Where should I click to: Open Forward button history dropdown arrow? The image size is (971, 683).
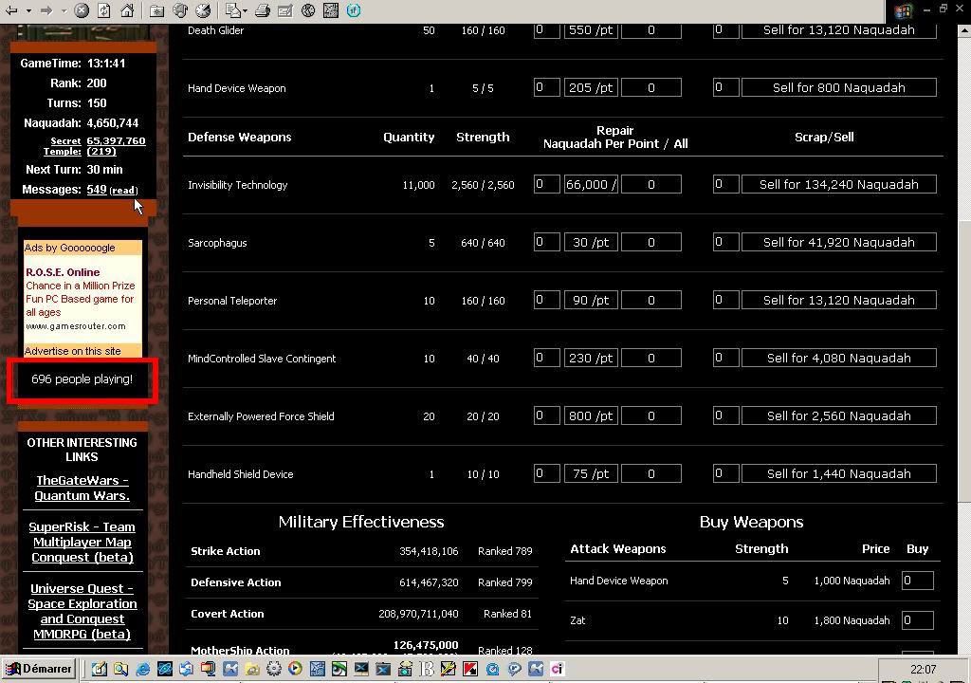click(63, 10)
